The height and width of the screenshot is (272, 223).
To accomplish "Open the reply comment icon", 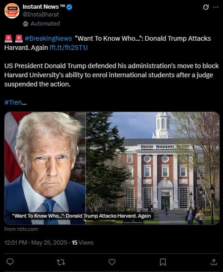I will [x=10, y=262].
